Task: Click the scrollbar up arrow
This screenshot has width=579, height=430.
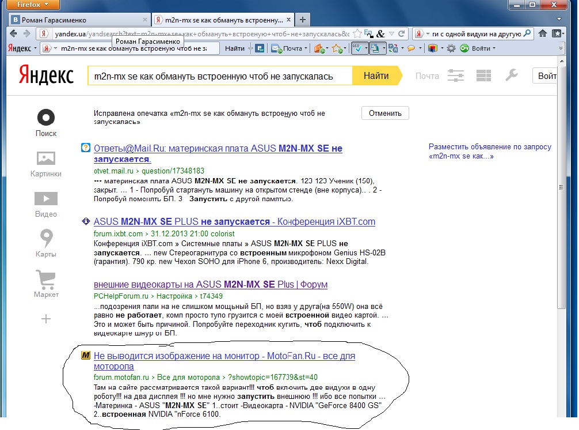Action: click(x=561, y=61)
